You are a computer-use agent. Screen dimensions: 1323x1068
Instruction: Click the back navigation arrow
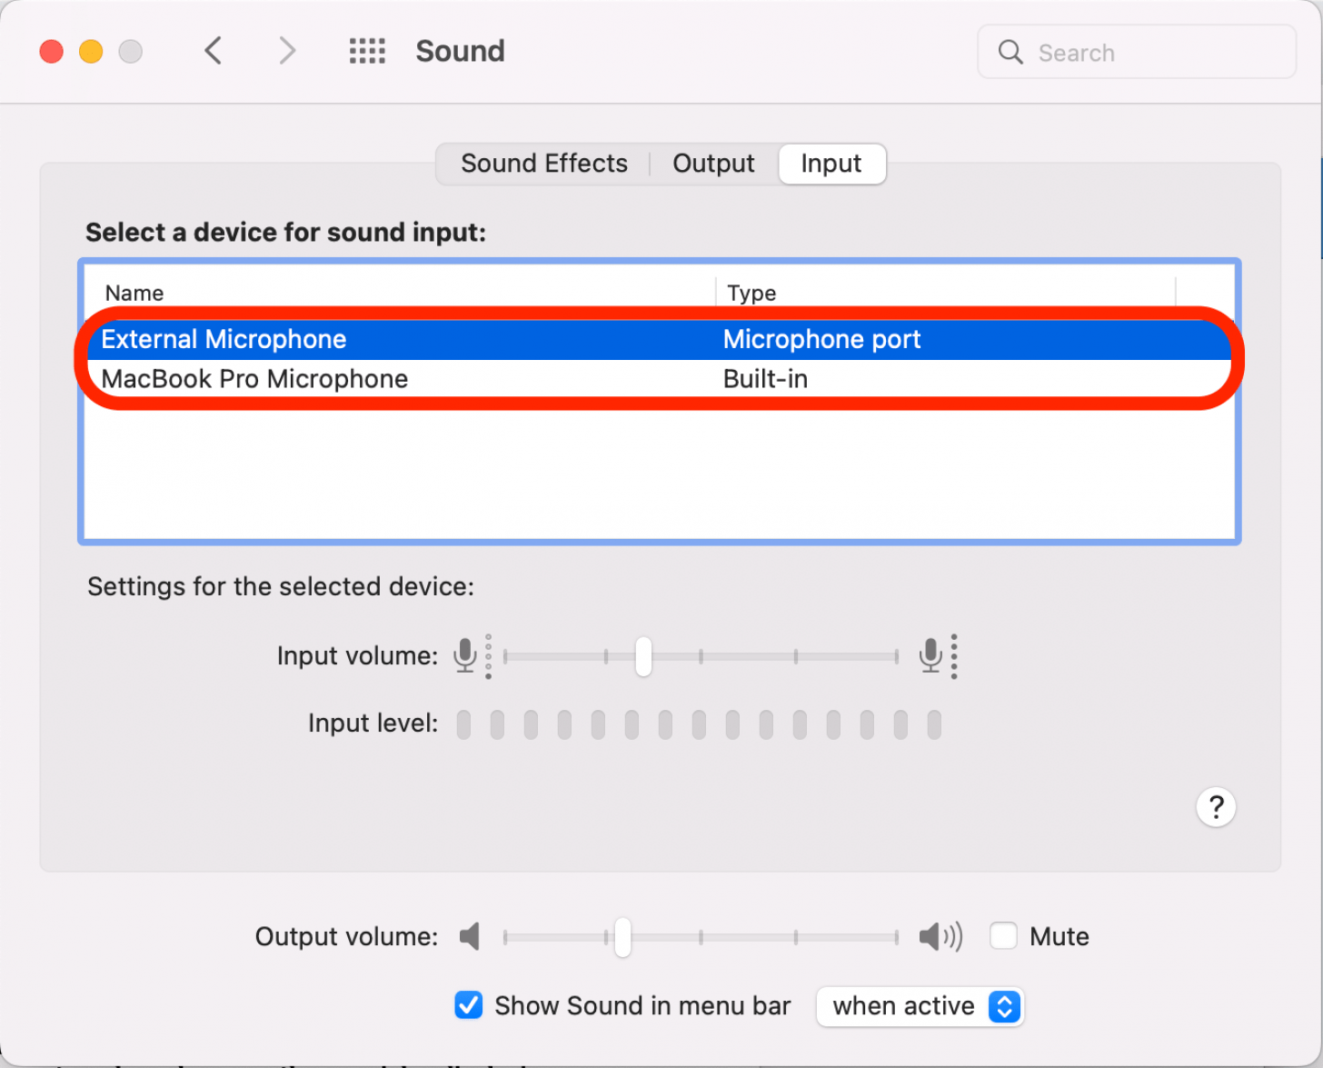[x=214, y=51]
